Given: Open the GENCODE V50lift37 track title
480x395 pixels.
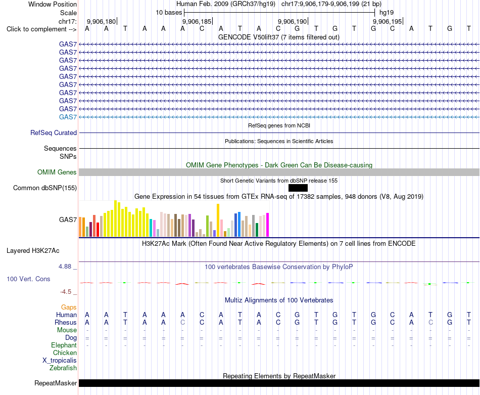Looking at the screenshot, I should tap(279, 37).
